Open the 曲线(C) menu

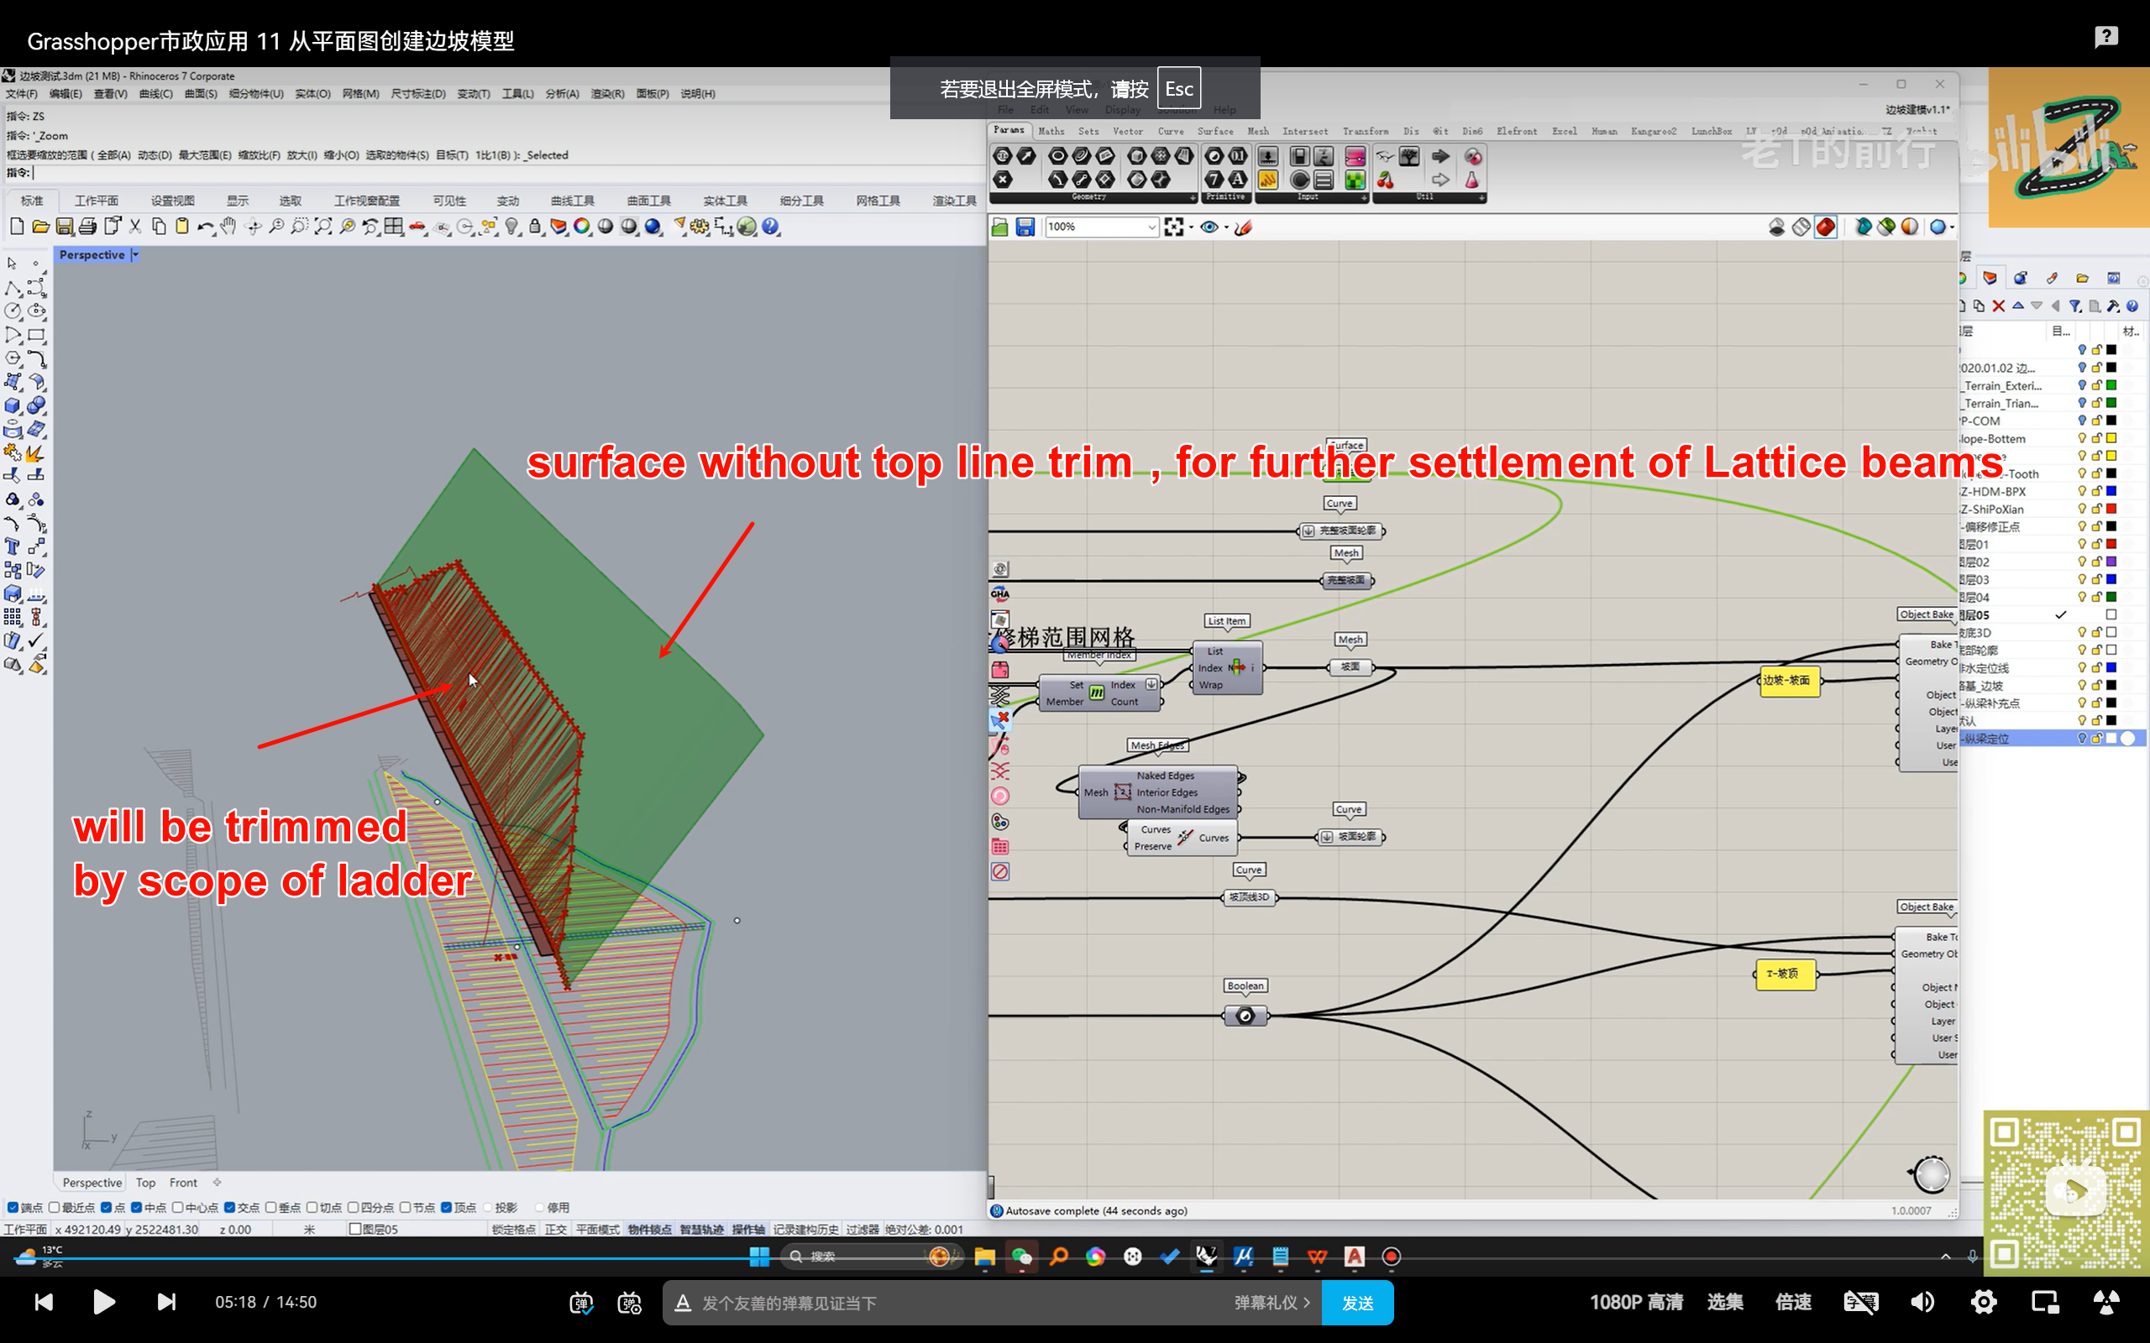coord(155,93)
